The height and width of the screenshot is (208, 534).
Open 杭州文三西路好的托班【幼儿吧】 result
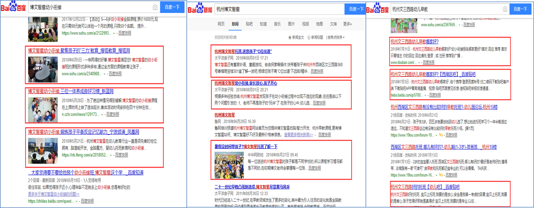click(425, 187)
